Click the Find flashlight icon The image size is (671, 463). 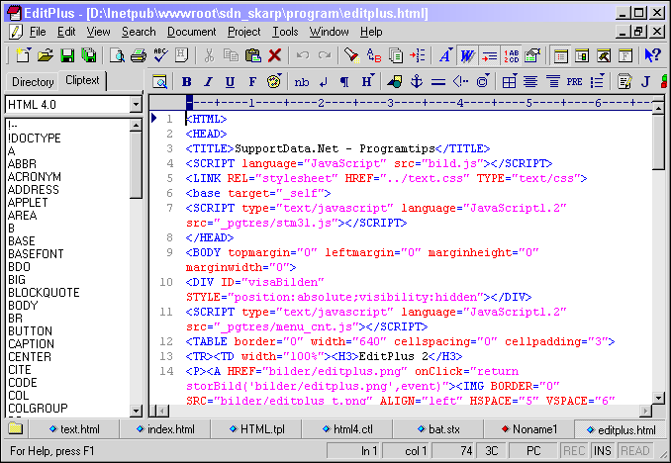click(x=353, y=55)
